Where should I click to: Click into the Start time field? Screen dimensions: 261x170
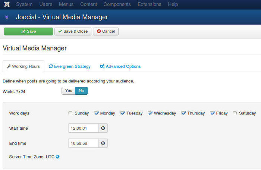[x=84, y=128]
